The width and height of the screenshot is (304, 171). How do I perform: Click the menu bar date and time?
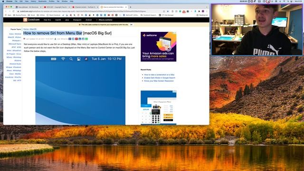coord(298,1)
